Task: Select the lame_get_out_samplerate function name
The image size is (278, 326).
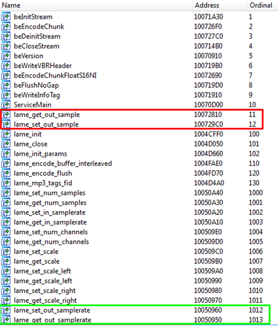Action: pyautogui.click(x=52, y=320)
